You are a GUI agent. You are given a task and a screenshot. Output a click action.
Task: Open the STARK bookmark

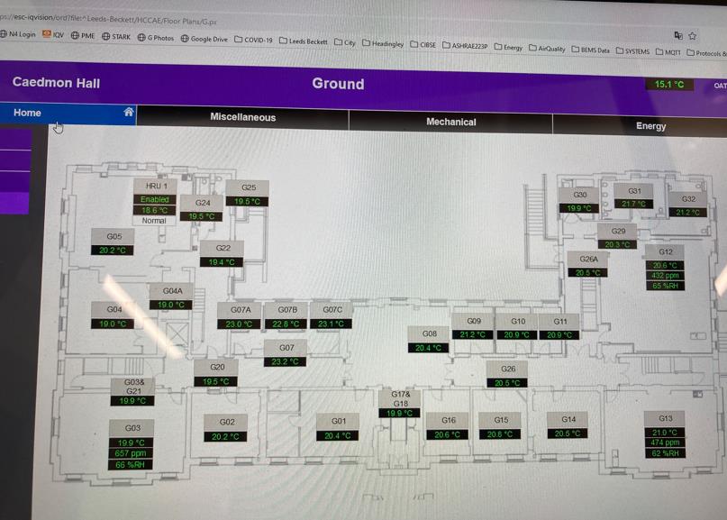[x=116, y=37]
